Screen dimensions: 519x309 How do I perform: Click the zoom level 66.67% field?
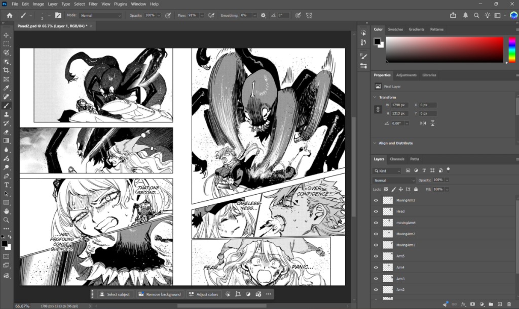click(x=22, y=306)
